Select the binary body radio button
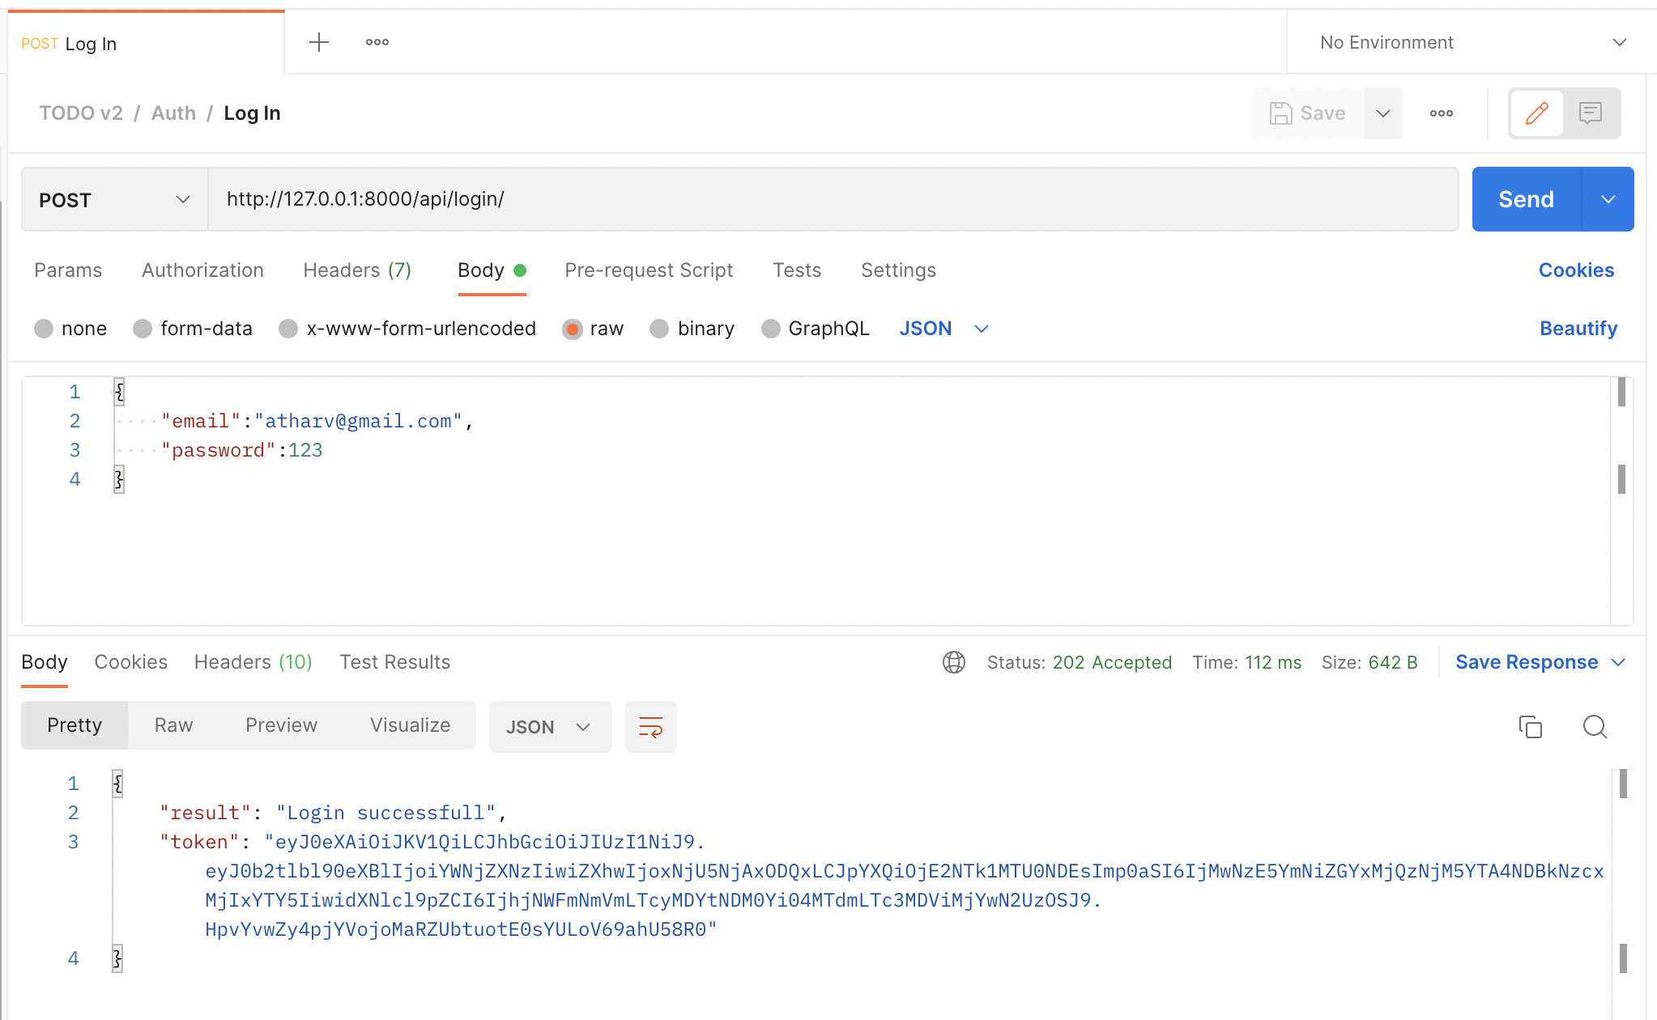Viewport: 1657px width, 1020px height. tap(659, 329)
